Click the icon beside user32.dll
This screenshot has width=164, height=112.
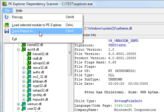tap(24, 109)
